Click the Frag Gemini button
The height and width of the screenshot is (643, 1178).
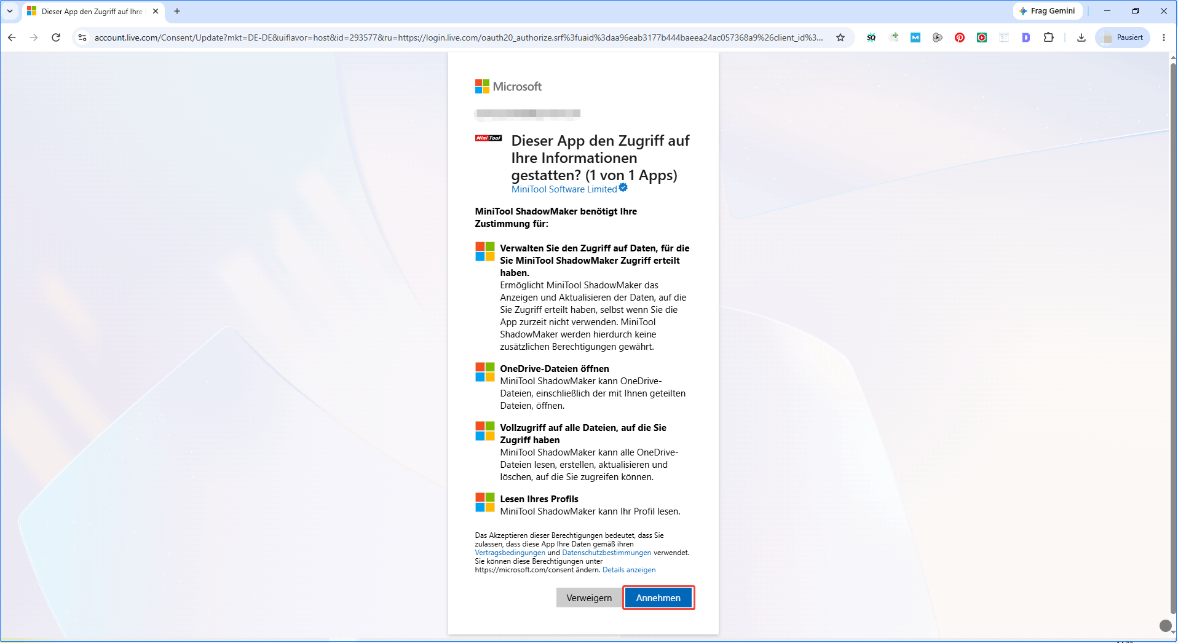pyautogui.click(x=1047, y=11)
